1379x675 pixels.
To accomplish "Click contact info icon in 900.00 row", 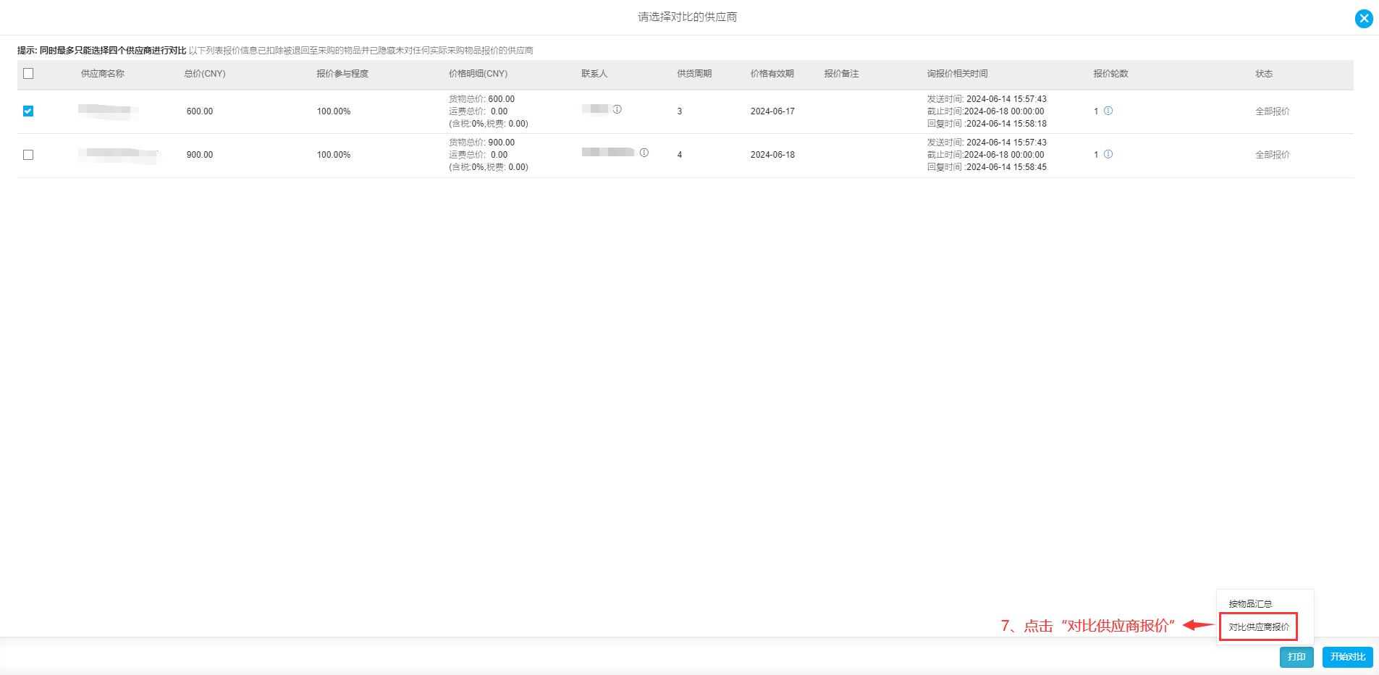I will (x=644, y=153).
